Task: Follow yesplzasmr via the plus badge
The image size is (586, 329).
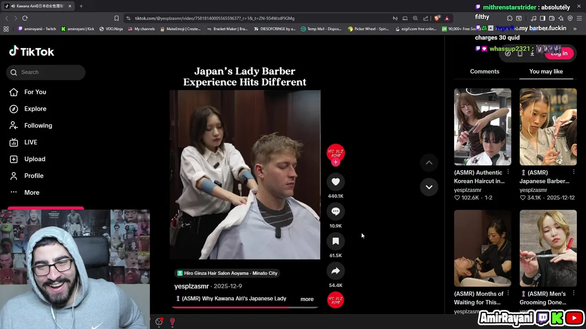Action: (336, 162)
